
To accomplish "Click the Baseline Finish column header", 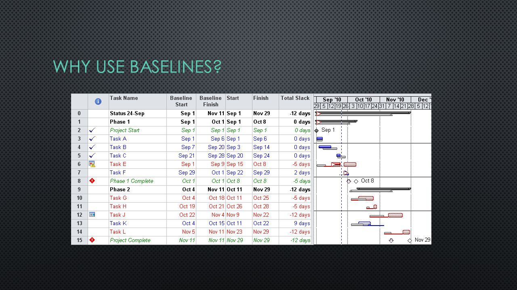I will (210, 101).
